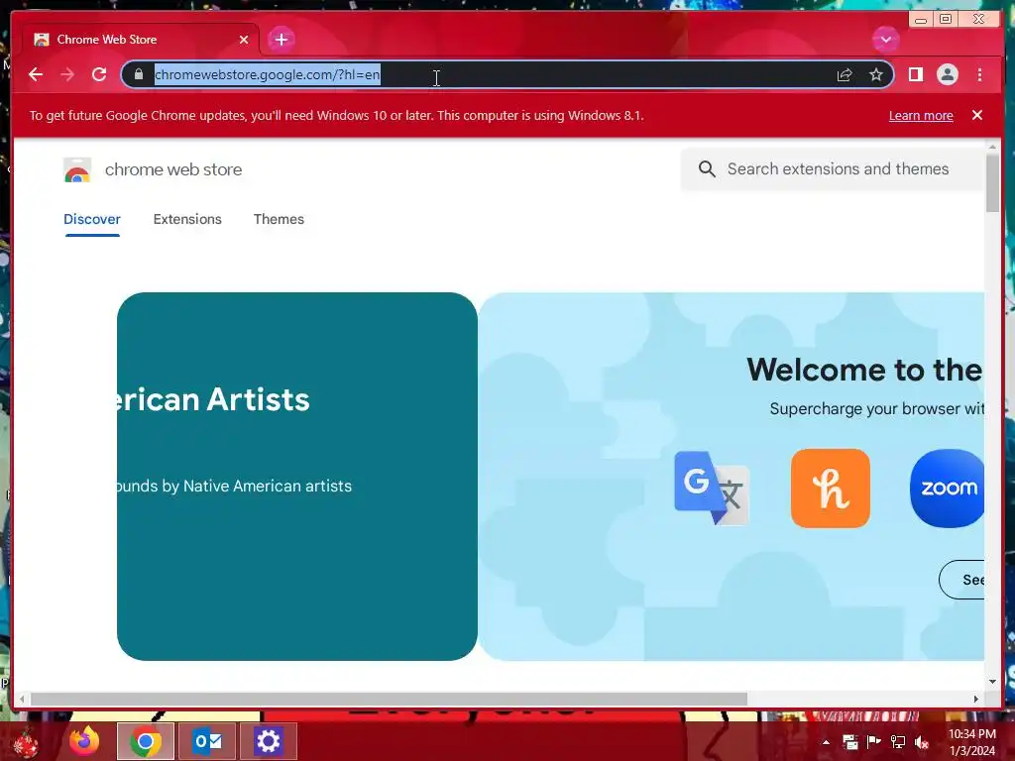Switch to the Extensions tab
1015x761 pixels.
187,219
